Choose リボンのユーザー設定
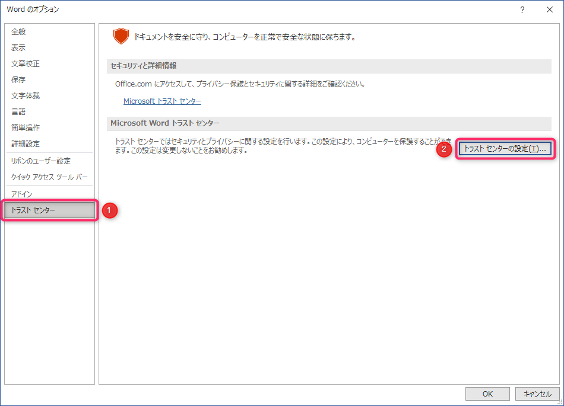 click(49, 161)
